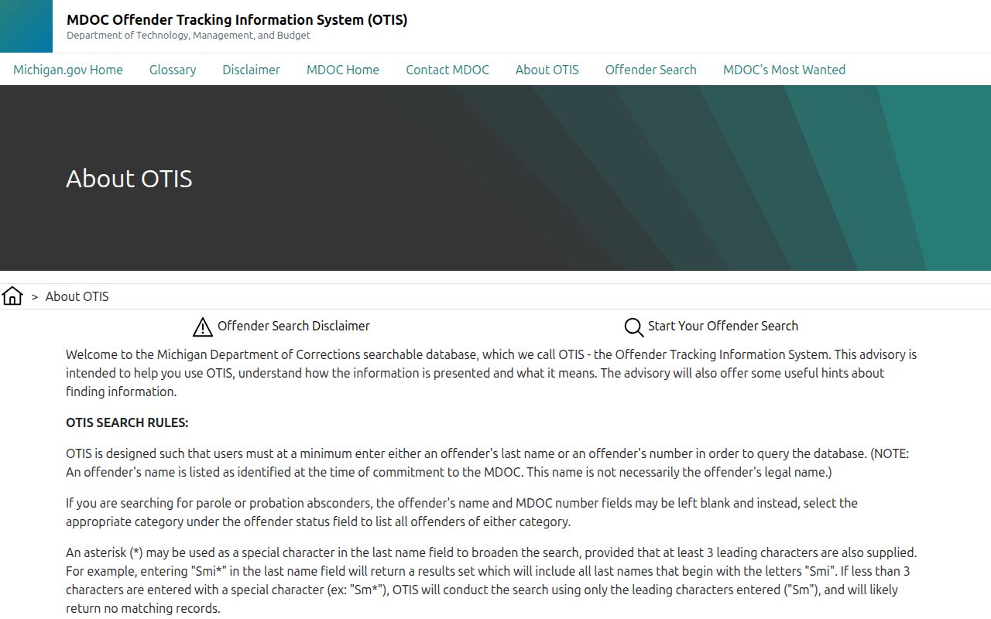Click the magnifying glass search icon
This screenshot has height=619, width=991.
tap(633, 327)
